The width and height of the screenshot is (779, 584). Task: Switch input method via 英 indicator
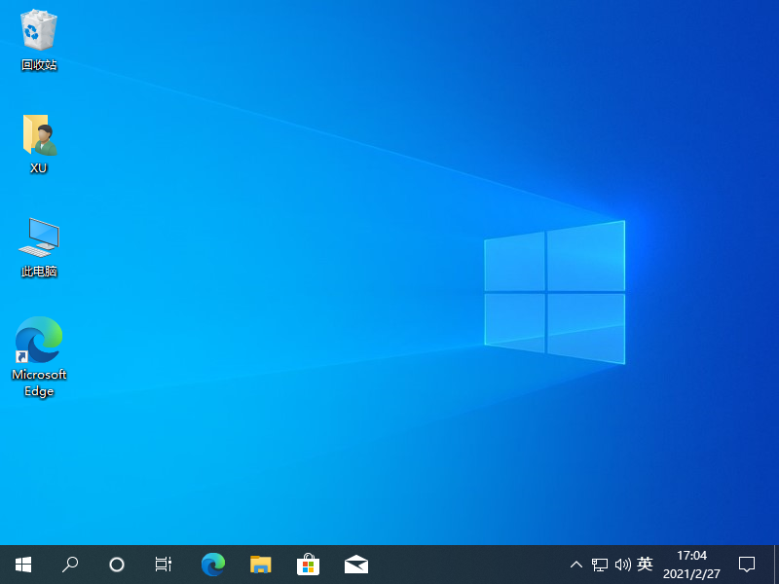click(x=646, y=564)
